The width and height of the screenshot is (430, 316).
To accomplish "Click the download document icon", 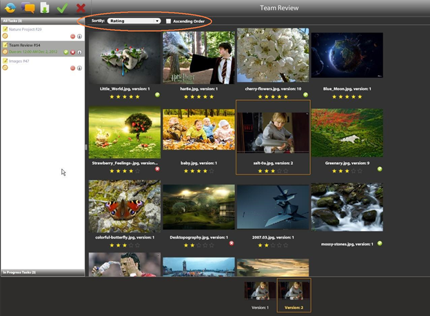I will coord(45,8).
